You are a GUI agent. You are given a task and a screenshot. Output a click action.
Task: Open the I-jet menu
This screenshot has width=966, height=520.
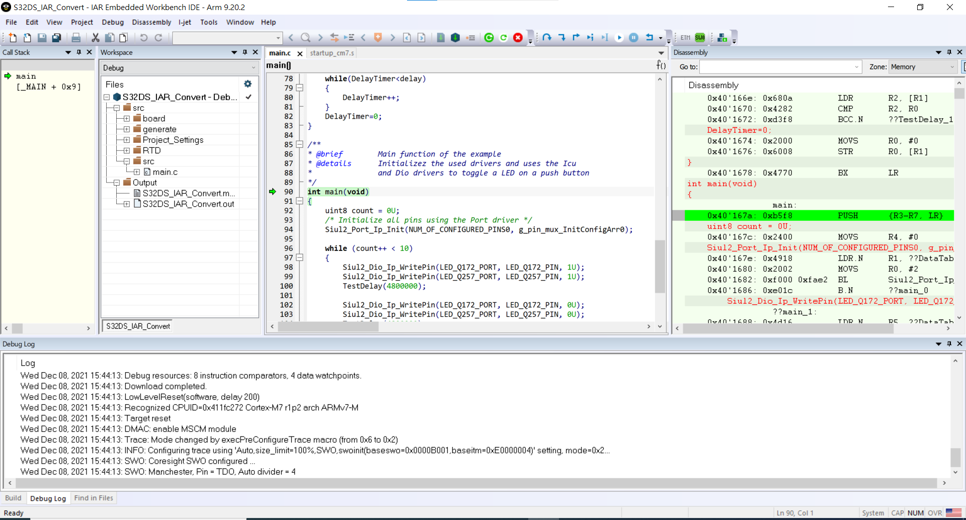click(185, 22)
